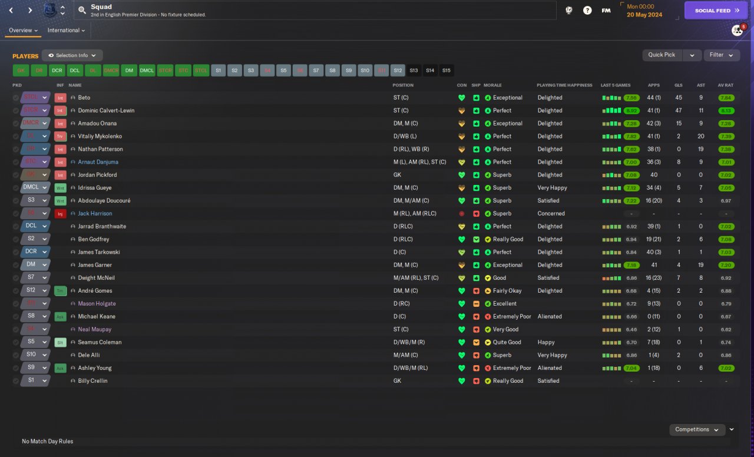
Task: Select the S7 substitute slot in bar
Action: tap(316, 71)
